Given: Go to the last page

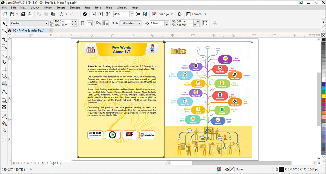Looking at the screenshot, I should 39,163.
